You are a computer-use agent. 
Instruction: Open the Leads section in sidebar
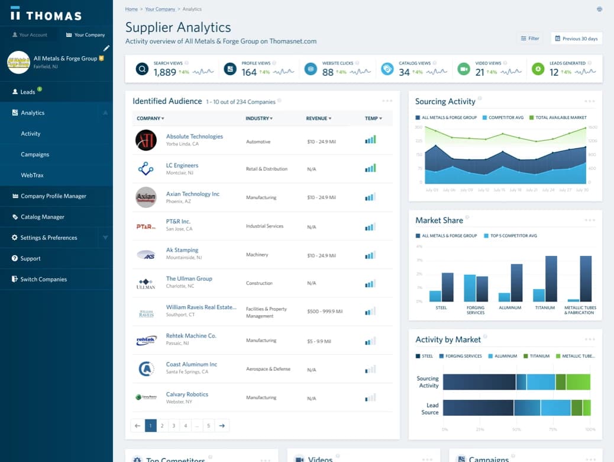click(56, 92)
